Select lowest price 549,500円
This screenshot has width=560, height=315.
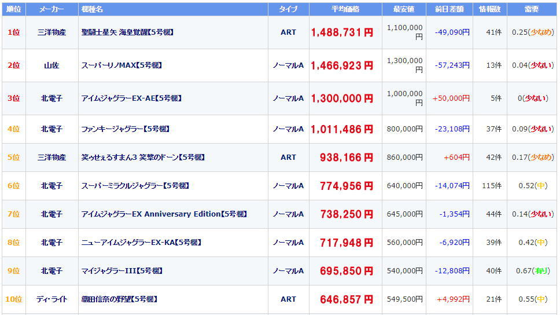(x=404, y=299)
